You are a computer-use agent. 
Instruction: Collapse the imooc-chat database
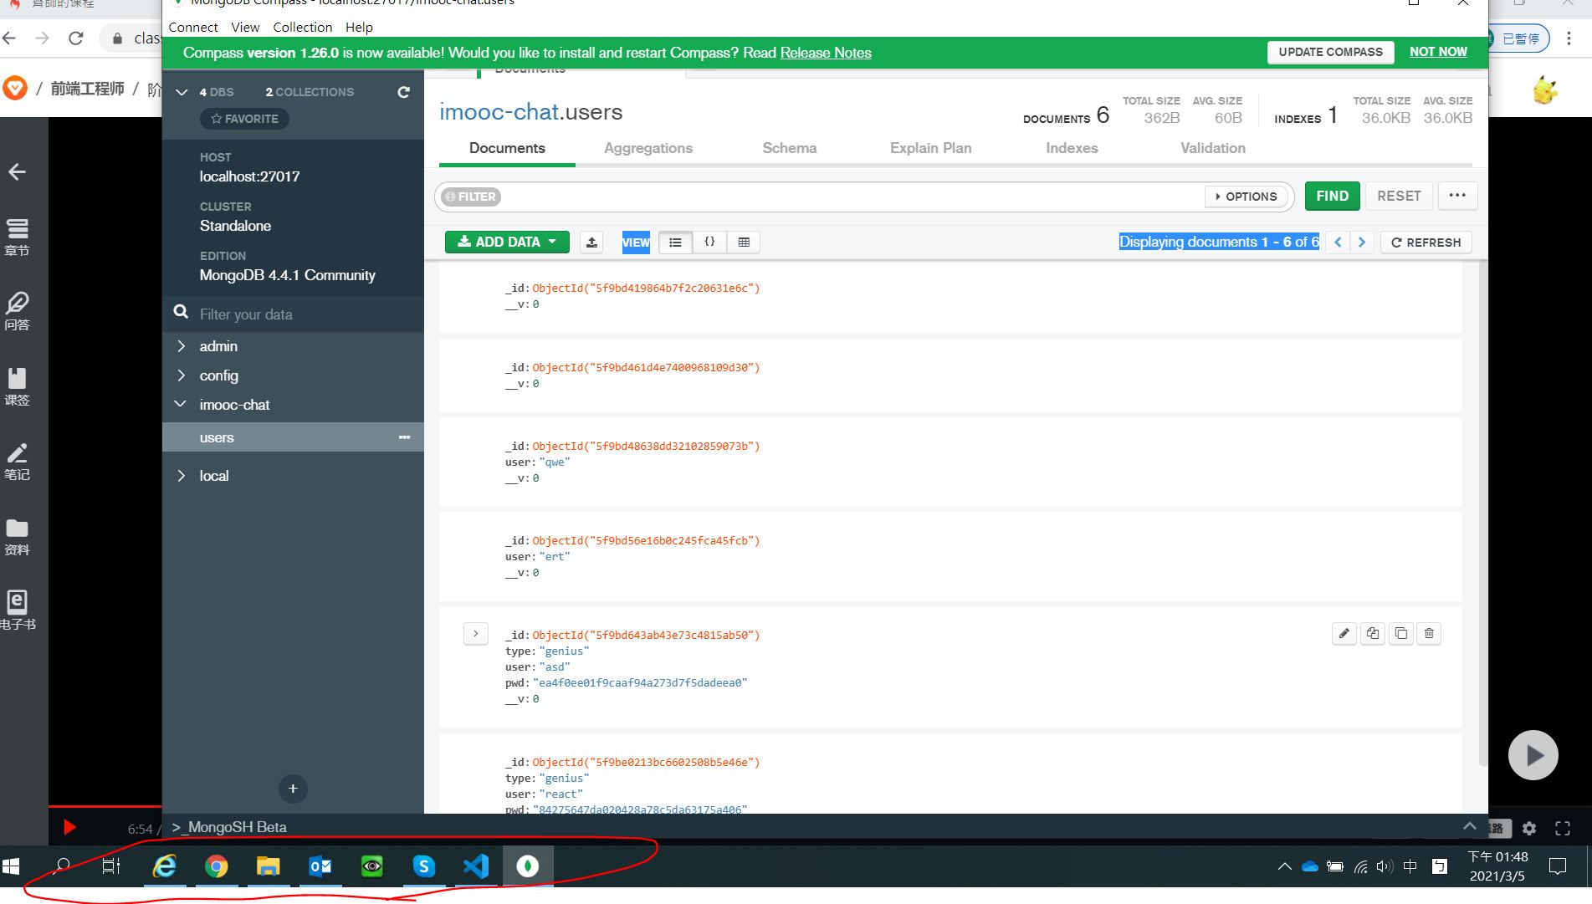click(x=181, y=405)
